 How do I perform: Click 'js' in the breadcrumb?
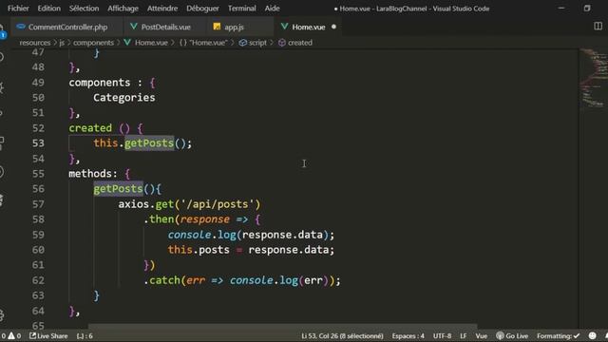pyautogui.click(x=62, y=43)
